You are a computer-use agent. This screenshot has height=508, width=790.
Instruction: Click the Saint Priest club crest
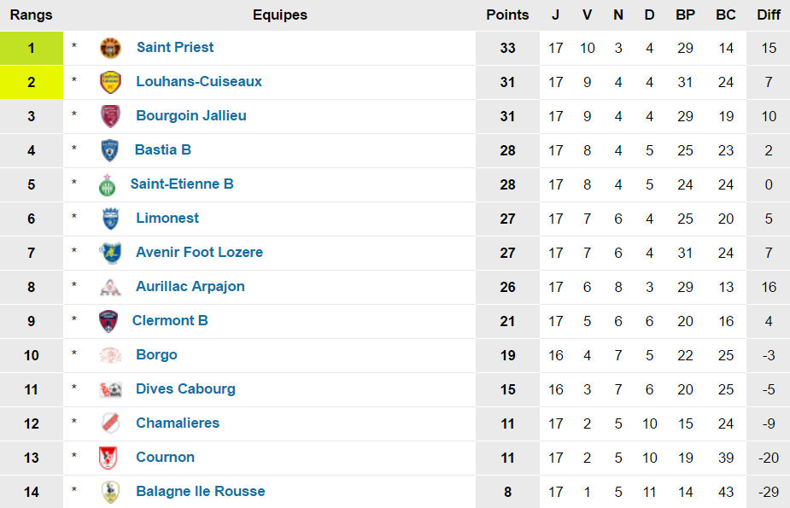pos(110,48)
